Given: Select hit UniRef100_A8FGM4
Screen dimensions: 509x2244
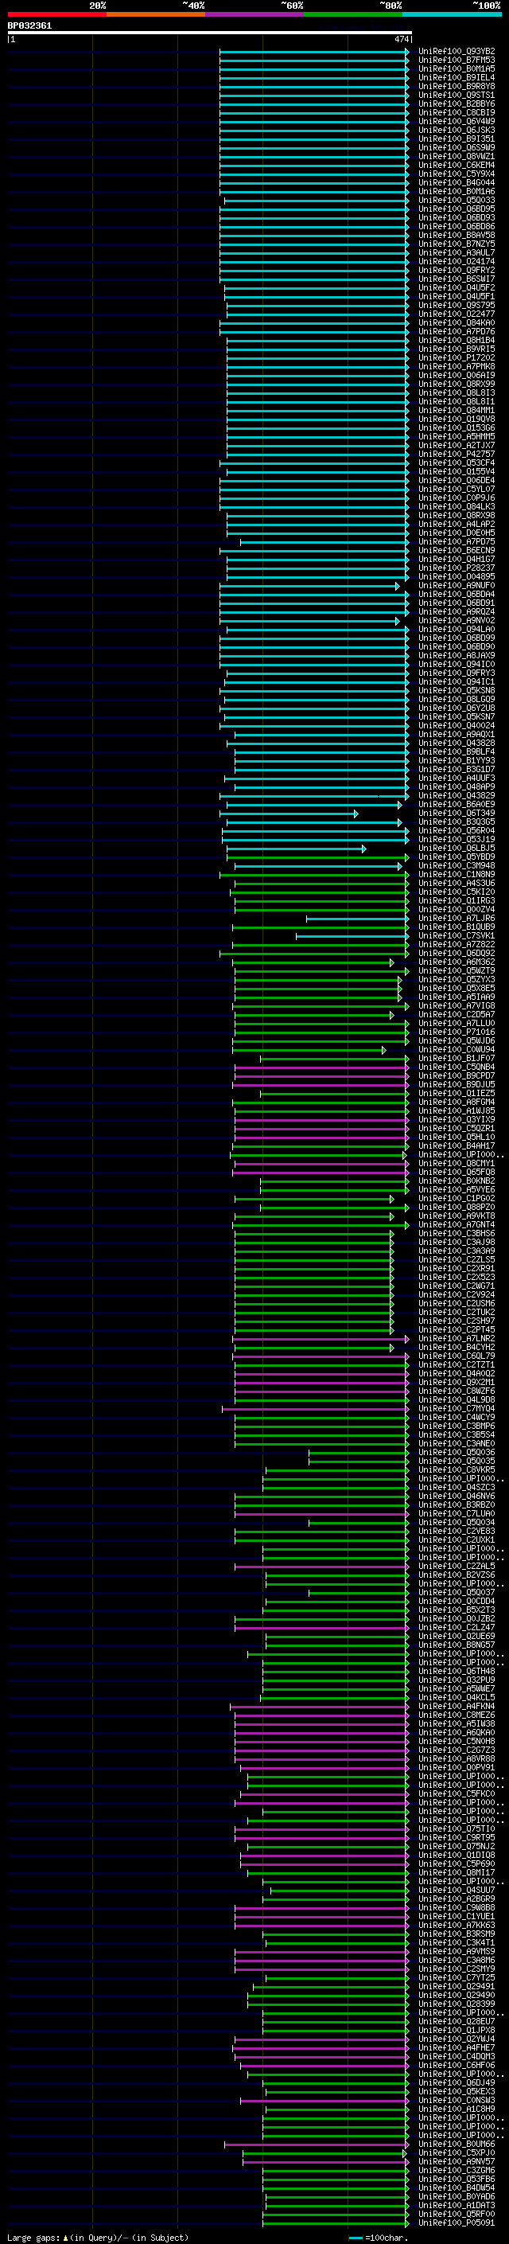Looking at the screenshot, I should tap(456, 1102).
